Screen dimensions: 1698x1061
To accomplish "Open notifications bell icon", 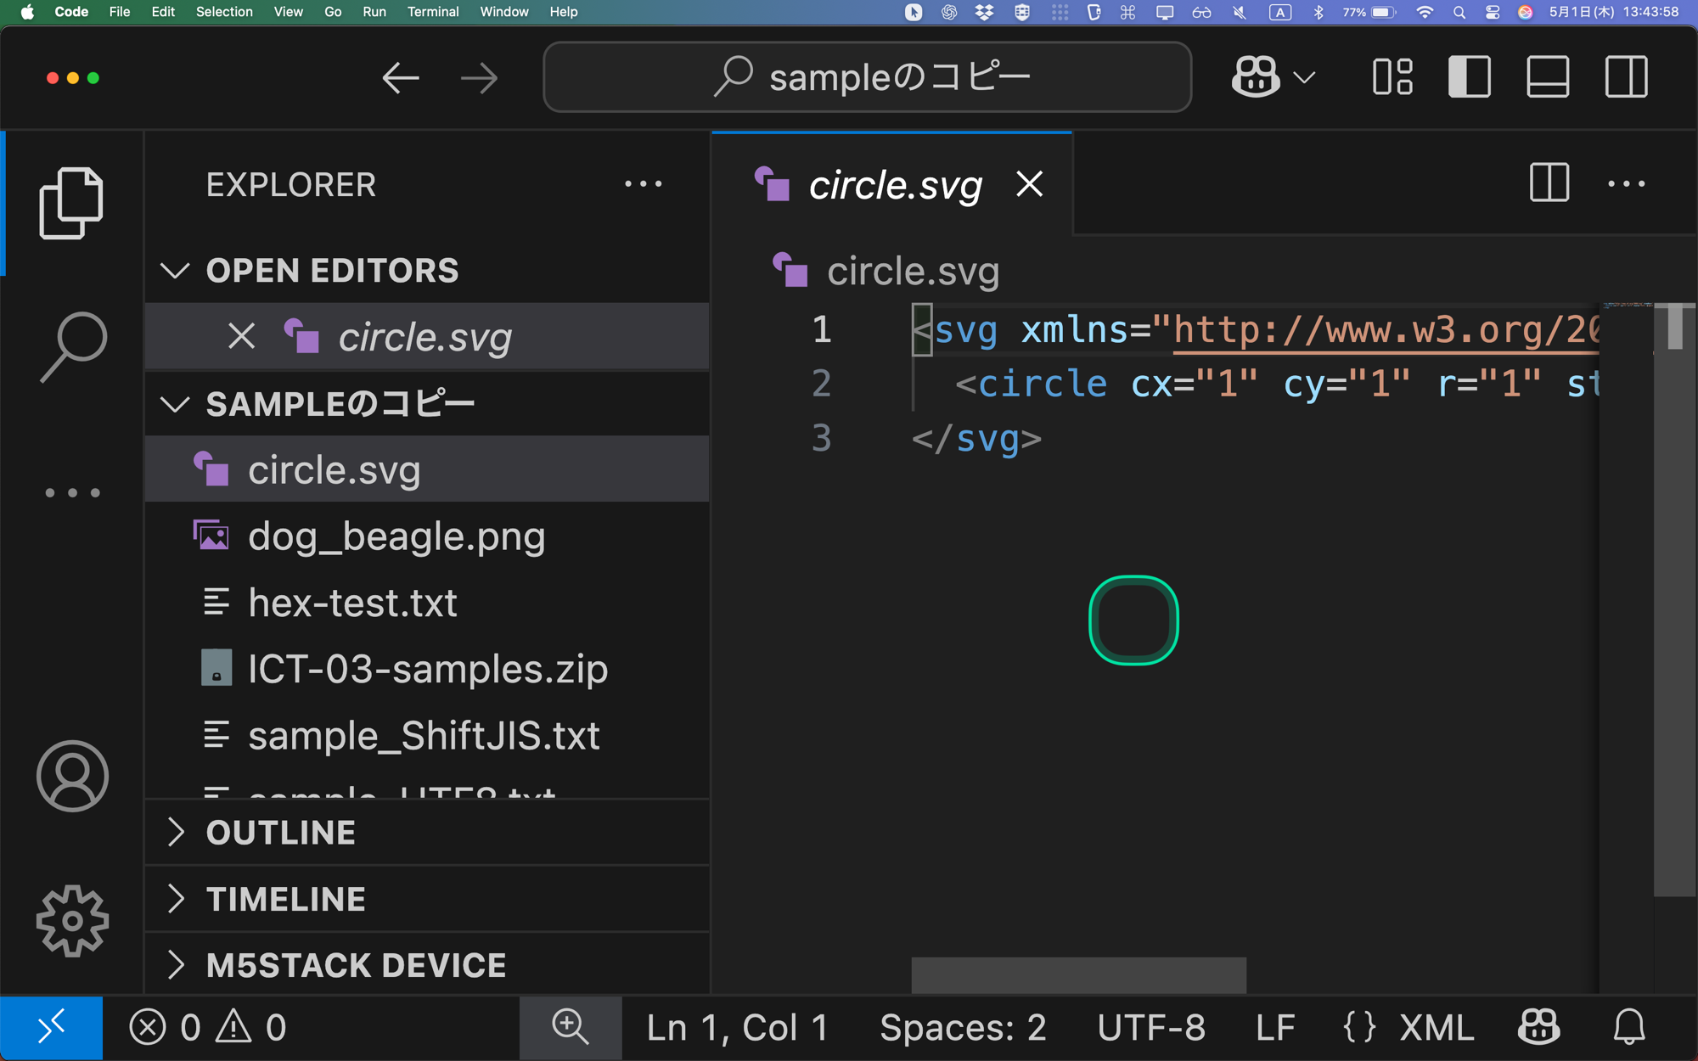I will (1628, 1028).
